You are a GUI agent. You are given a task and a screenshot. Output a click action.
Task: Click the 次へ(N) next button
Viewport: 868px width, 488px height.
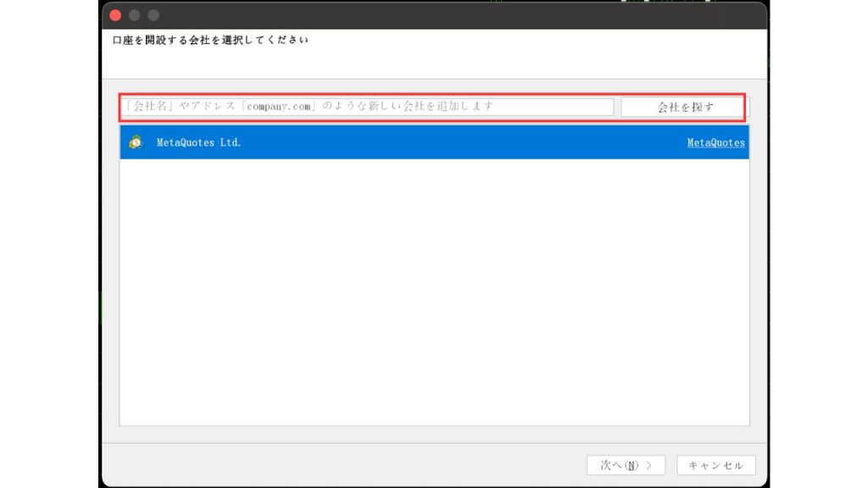[x=626, y=464]
